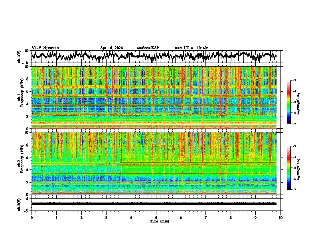The image size is (316, 244).
Task: Click the time axis tick label "4"
Action: pos(131,218)
